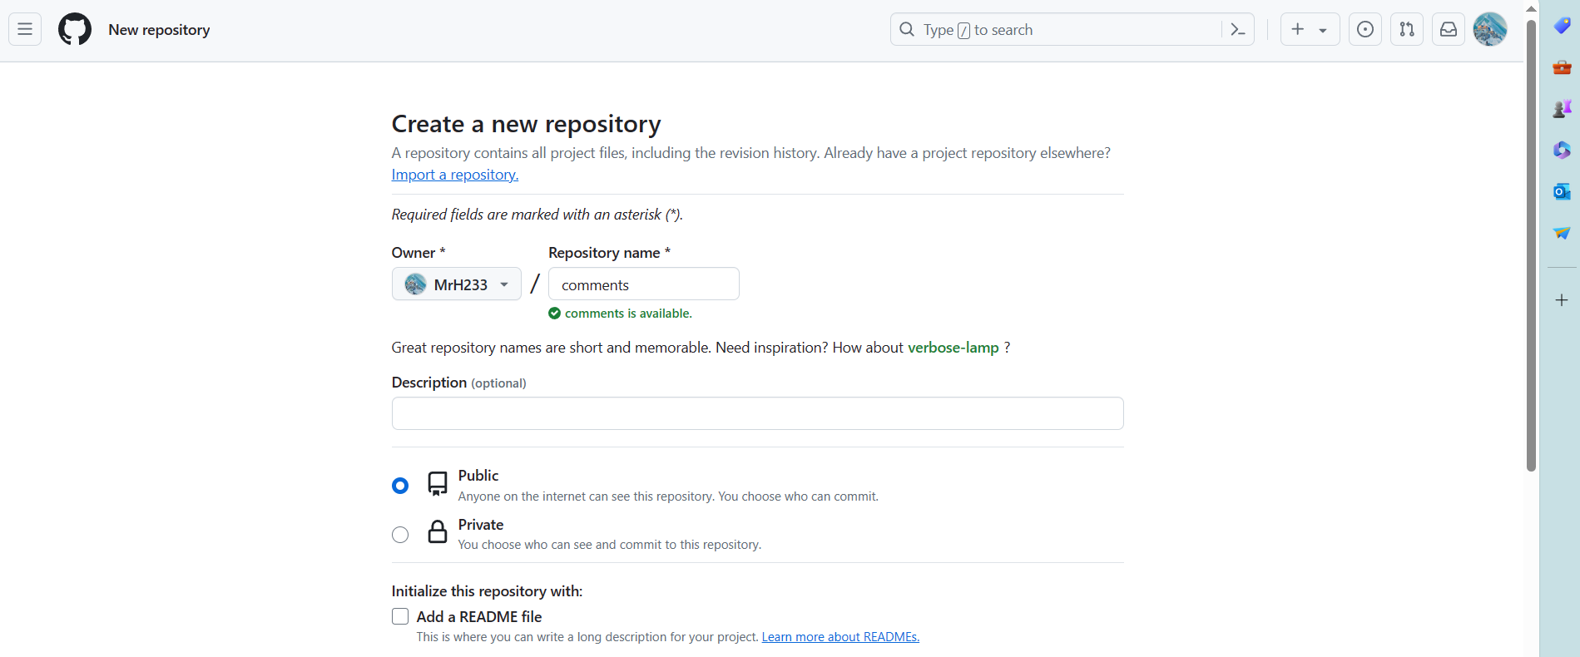Click the vertical page scrollbar
The height and width of the screenshot is (657, 1580).
tap(1531, 249)
